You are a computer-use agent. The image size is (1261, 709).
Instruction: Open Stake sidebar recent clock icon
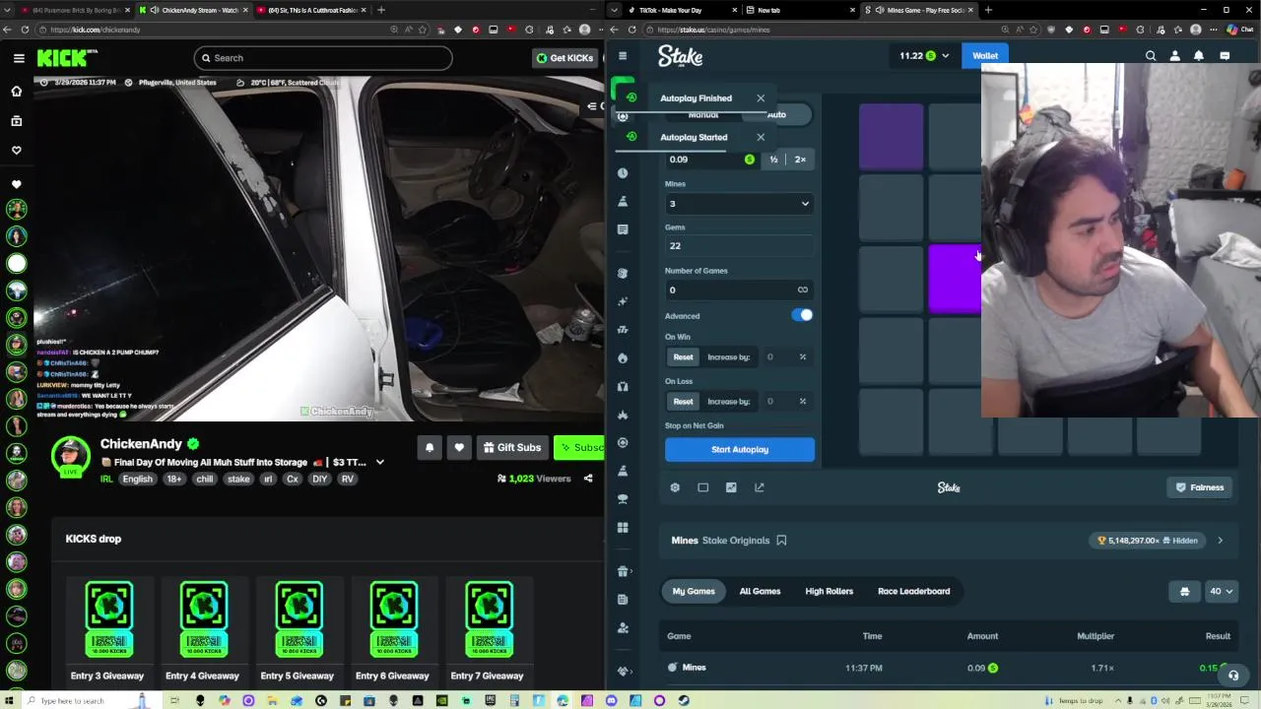(623, 173)
